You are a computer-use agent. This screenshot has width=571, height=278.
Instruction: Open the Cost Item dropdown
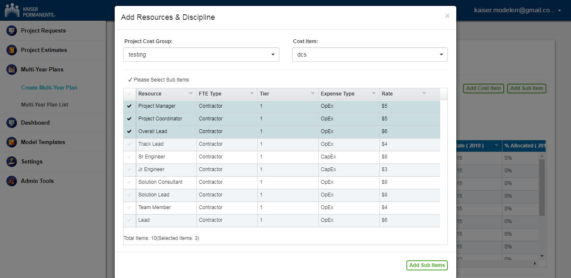(370, 55)
